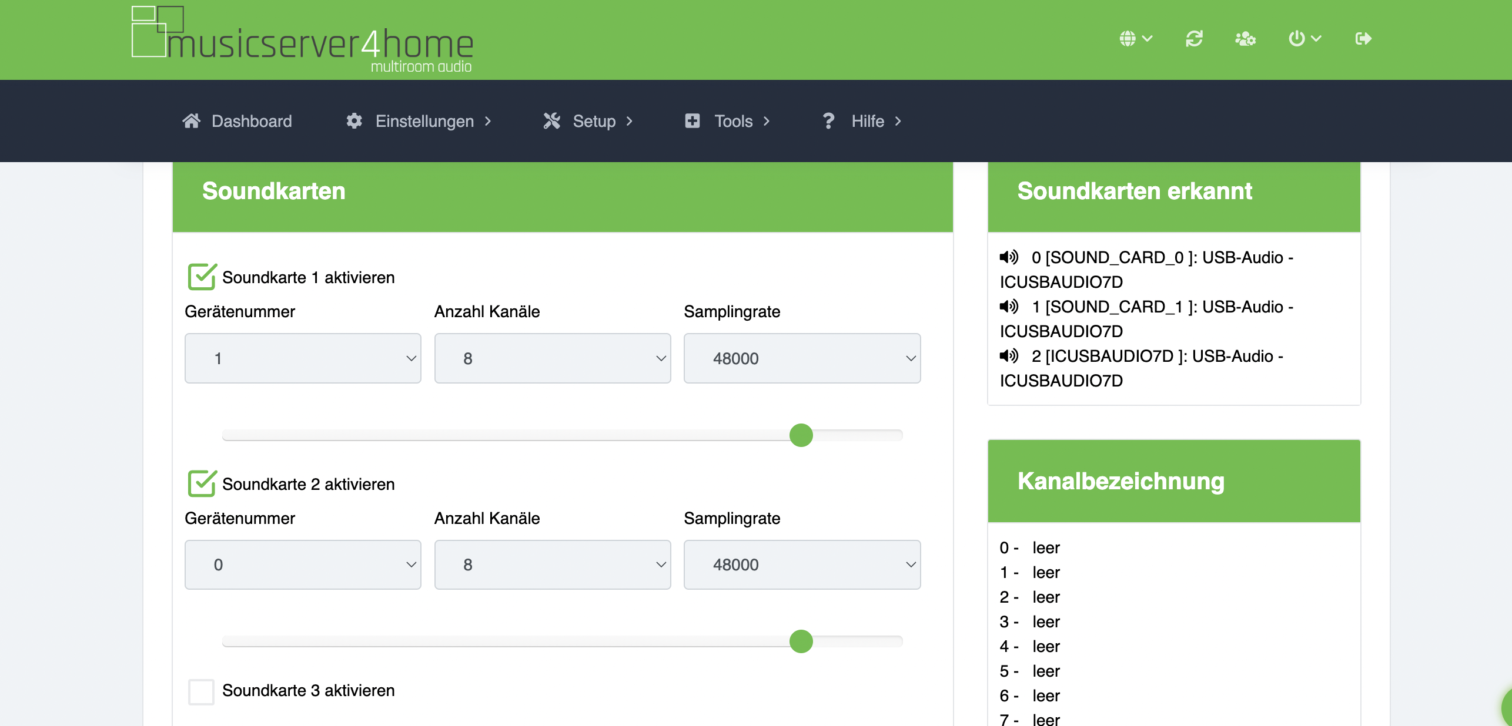Open the Setup menu

click(x=594, y=121)
